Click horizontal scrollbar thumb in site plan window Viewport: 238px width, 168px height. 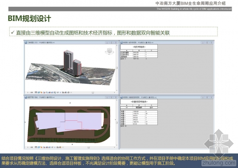pos(89,147)
